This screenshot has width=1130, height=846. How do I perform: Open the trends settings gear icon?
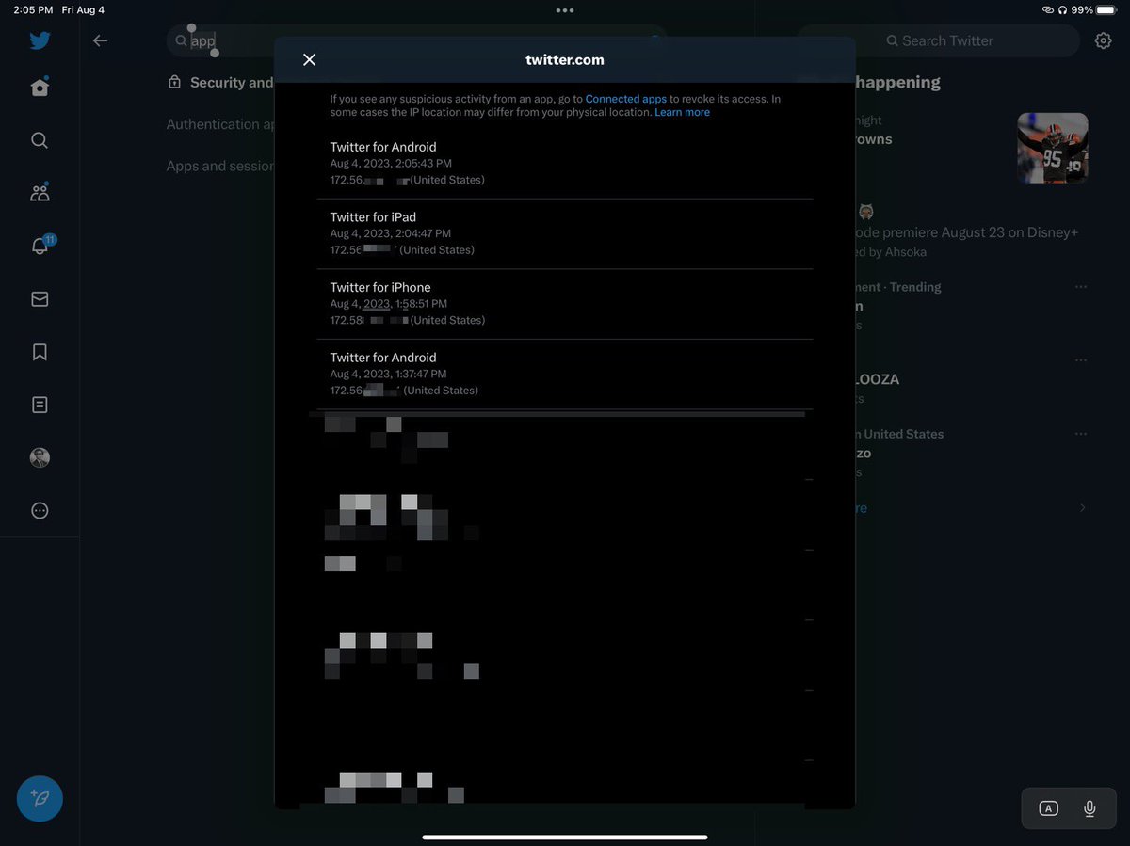click(1103, 40)
